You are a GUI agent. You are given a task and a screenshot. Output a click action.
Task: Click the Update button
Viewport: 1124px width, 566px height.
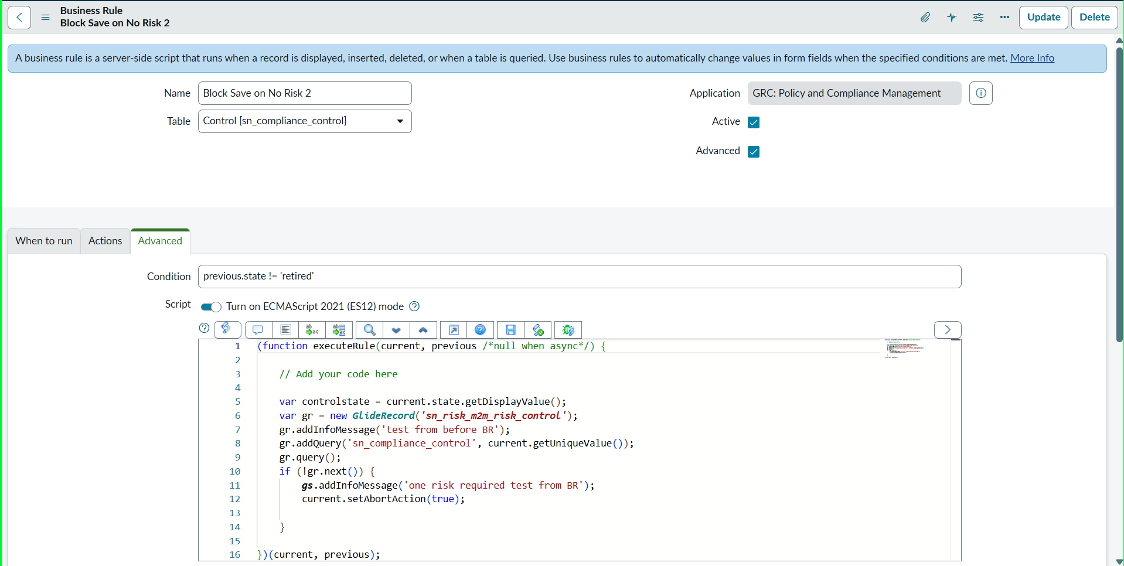pos(1043,18)
